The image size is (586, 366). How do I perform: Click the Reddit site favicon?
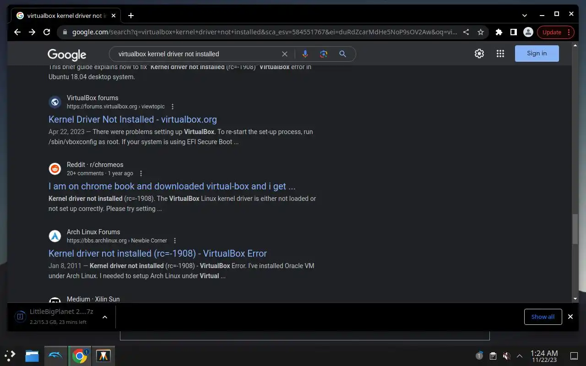coord(55,169)
